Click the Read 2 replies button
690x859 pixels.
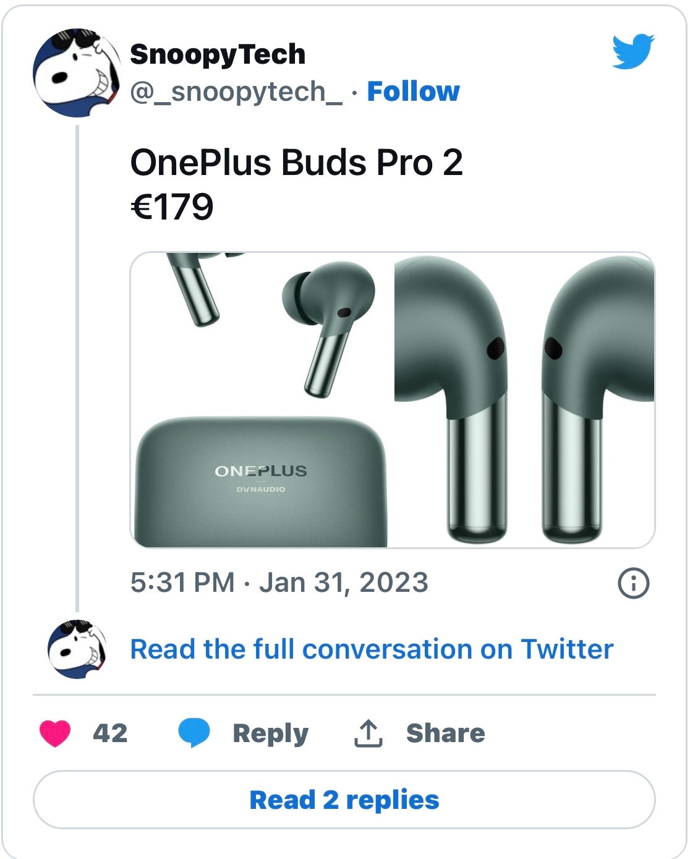coord(344,800)
